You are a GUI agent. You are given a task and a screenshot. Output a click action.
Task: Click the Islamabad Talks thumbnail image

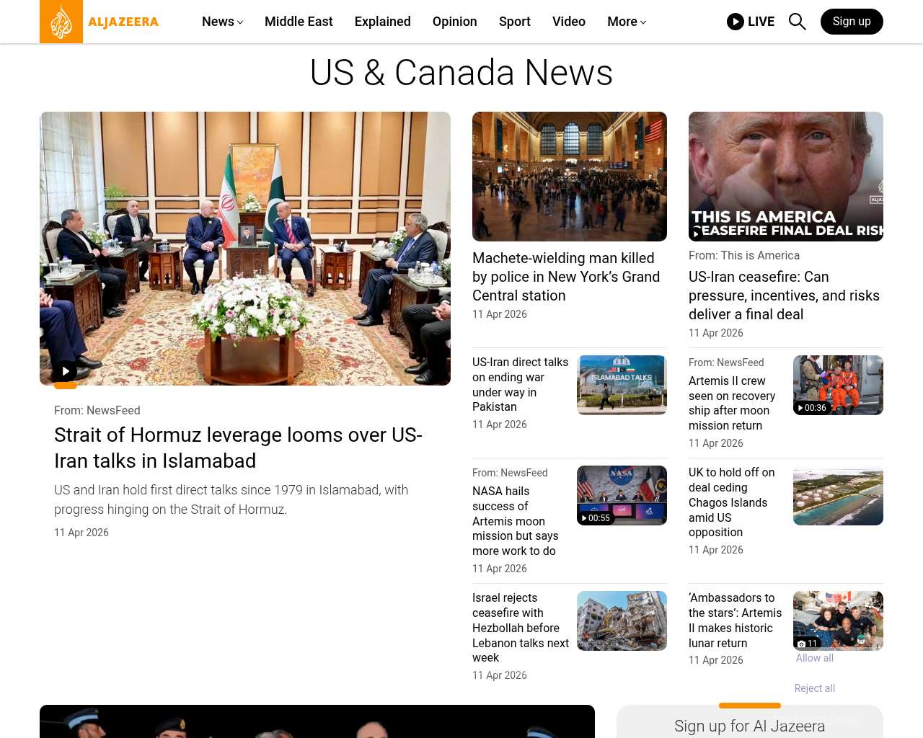coord(622,385)
